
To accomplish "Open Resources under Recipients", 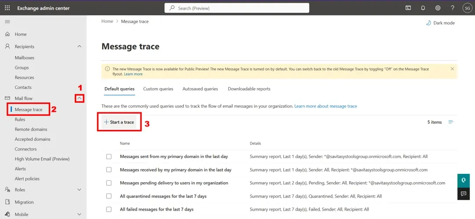I will (25, 77).
